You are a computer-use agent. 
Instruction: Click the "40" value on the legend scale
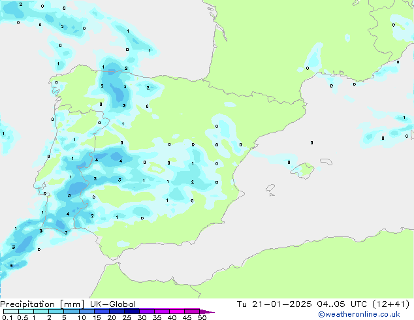click(x=172, y=317)
